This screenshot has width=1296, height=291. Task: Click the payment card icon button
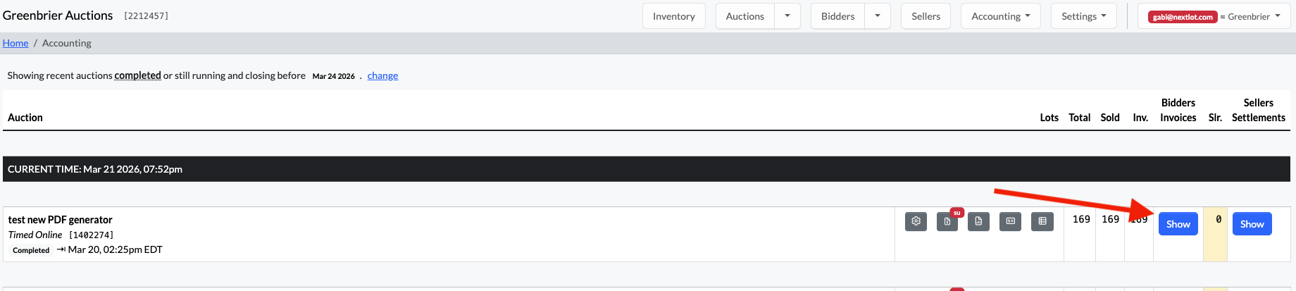(x=1010, y=221)
